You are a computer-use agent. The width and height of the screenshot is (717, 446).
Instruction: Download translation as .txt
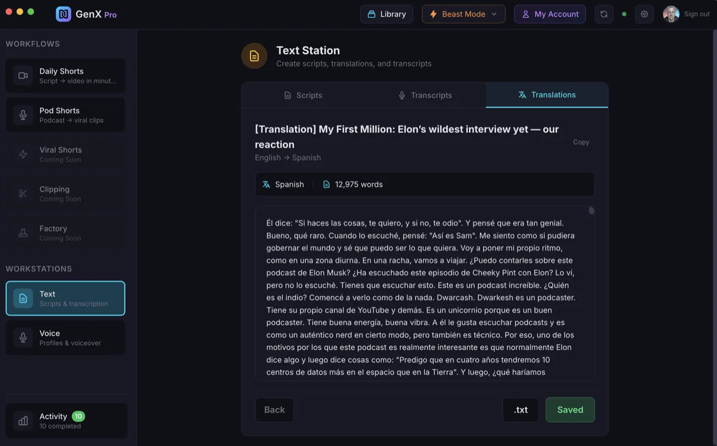(521, 410)
